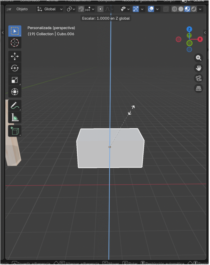Select the Cursor tool in the toolbar
Viewport: 210px width, 265px height.
pyautogui.click(x=15, y=43)
